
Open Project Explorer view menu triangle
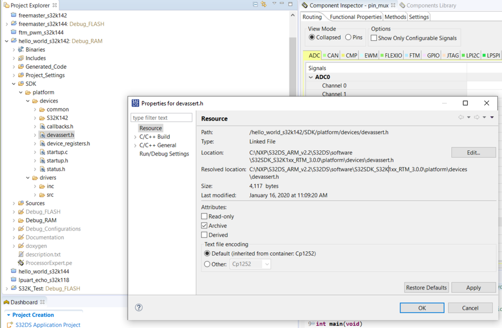click(274, 3)
